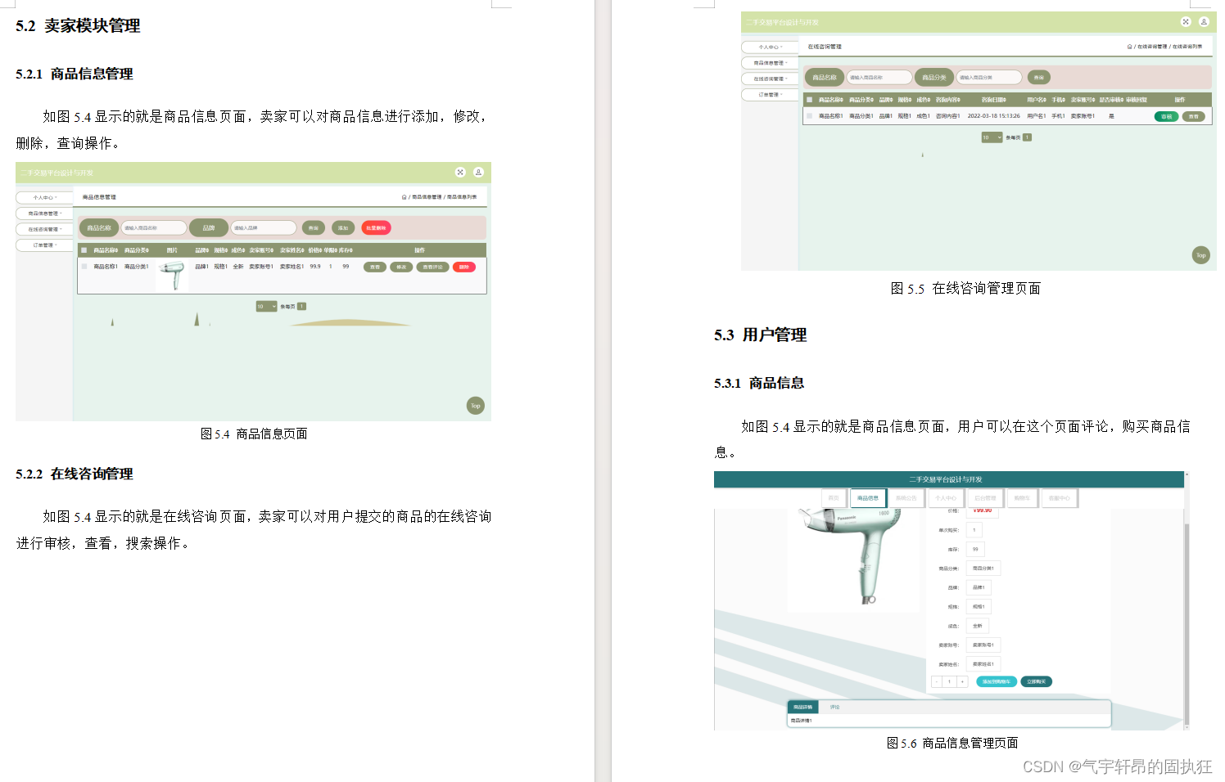Open 购物车 tab in figure 5.6
This screenshot has height=782, width=1225.
(1022, 498)
